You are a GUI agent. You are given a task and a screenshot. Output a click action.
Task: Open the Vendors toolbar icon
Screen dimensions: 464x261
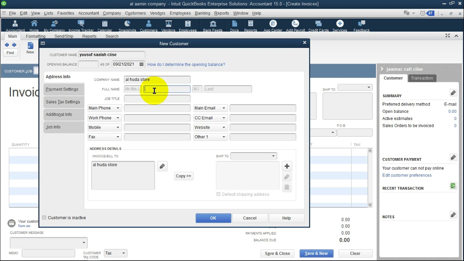[168, 25]
